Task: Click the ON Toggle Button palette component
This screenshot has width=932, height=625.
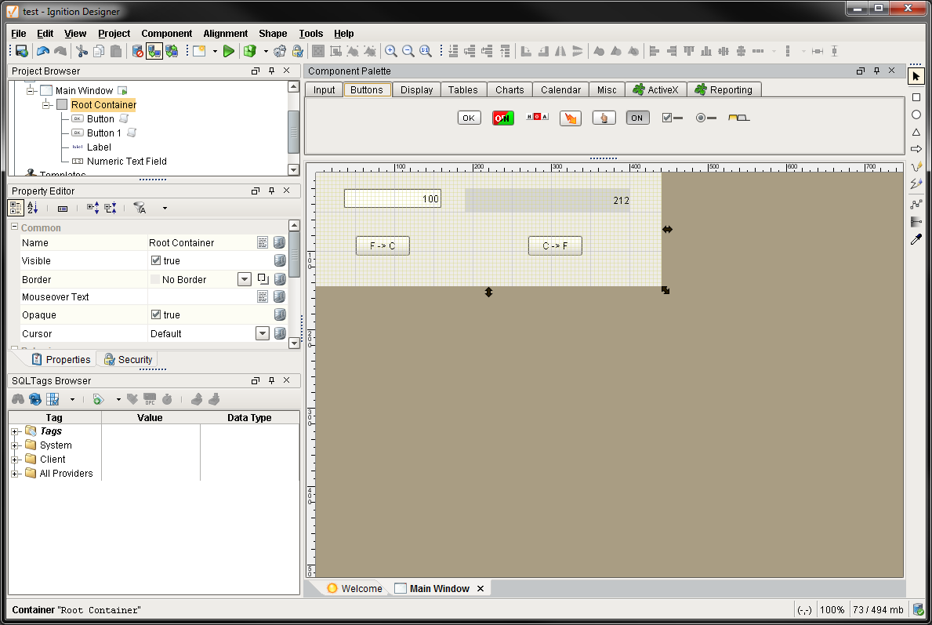Action: coord(637,118)
